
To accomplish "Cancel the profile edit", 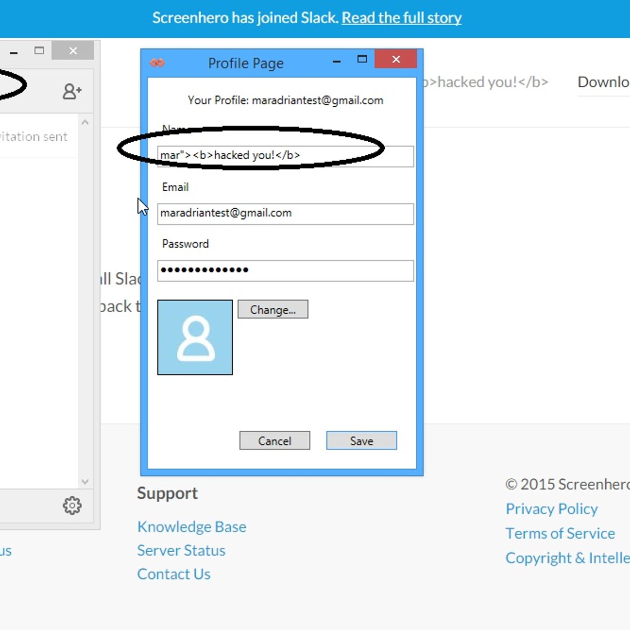I will click(x=274, y=441).
